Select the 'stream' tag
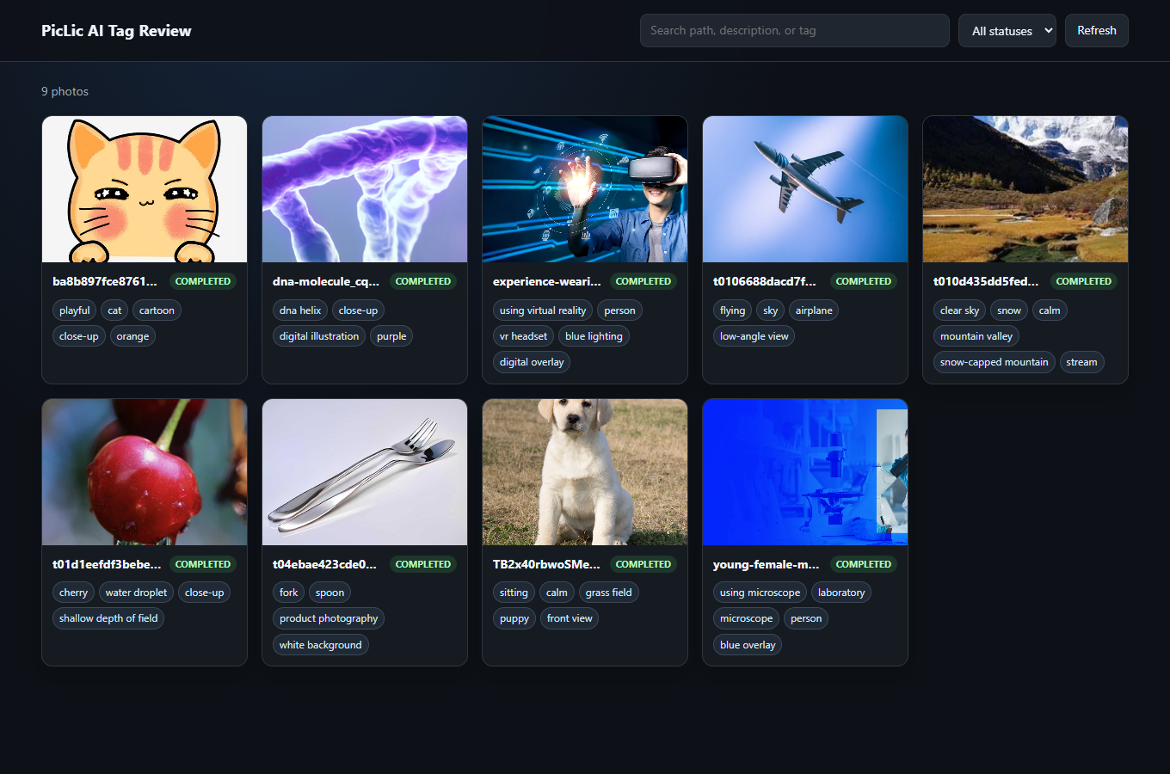 click(x=1081, y=362)
